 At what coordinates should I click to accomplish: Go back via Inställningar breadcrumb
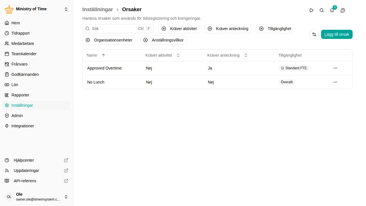pyautogui.click(x=98, y=9)
